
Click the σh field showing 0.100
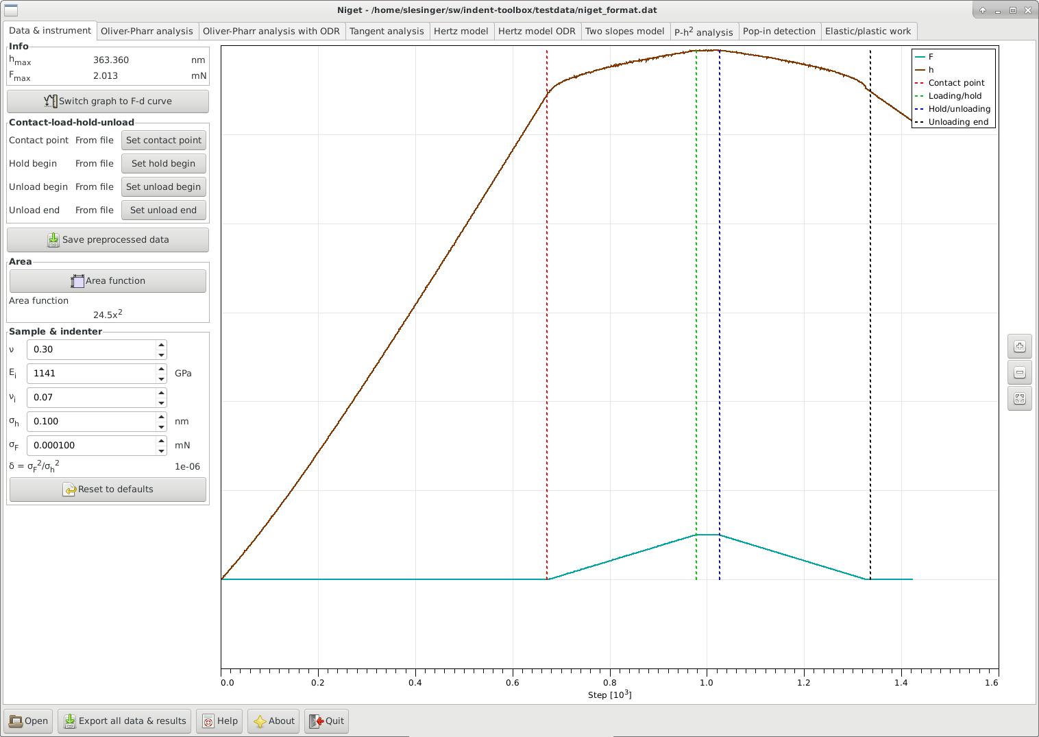(92, 422)
